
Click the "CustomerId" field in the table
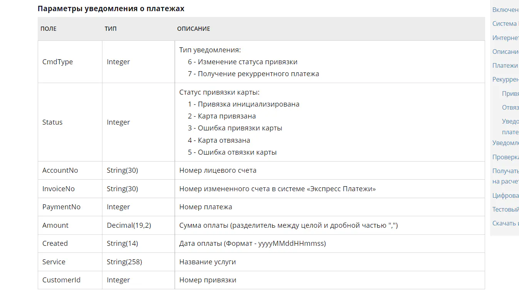[61, 280]
